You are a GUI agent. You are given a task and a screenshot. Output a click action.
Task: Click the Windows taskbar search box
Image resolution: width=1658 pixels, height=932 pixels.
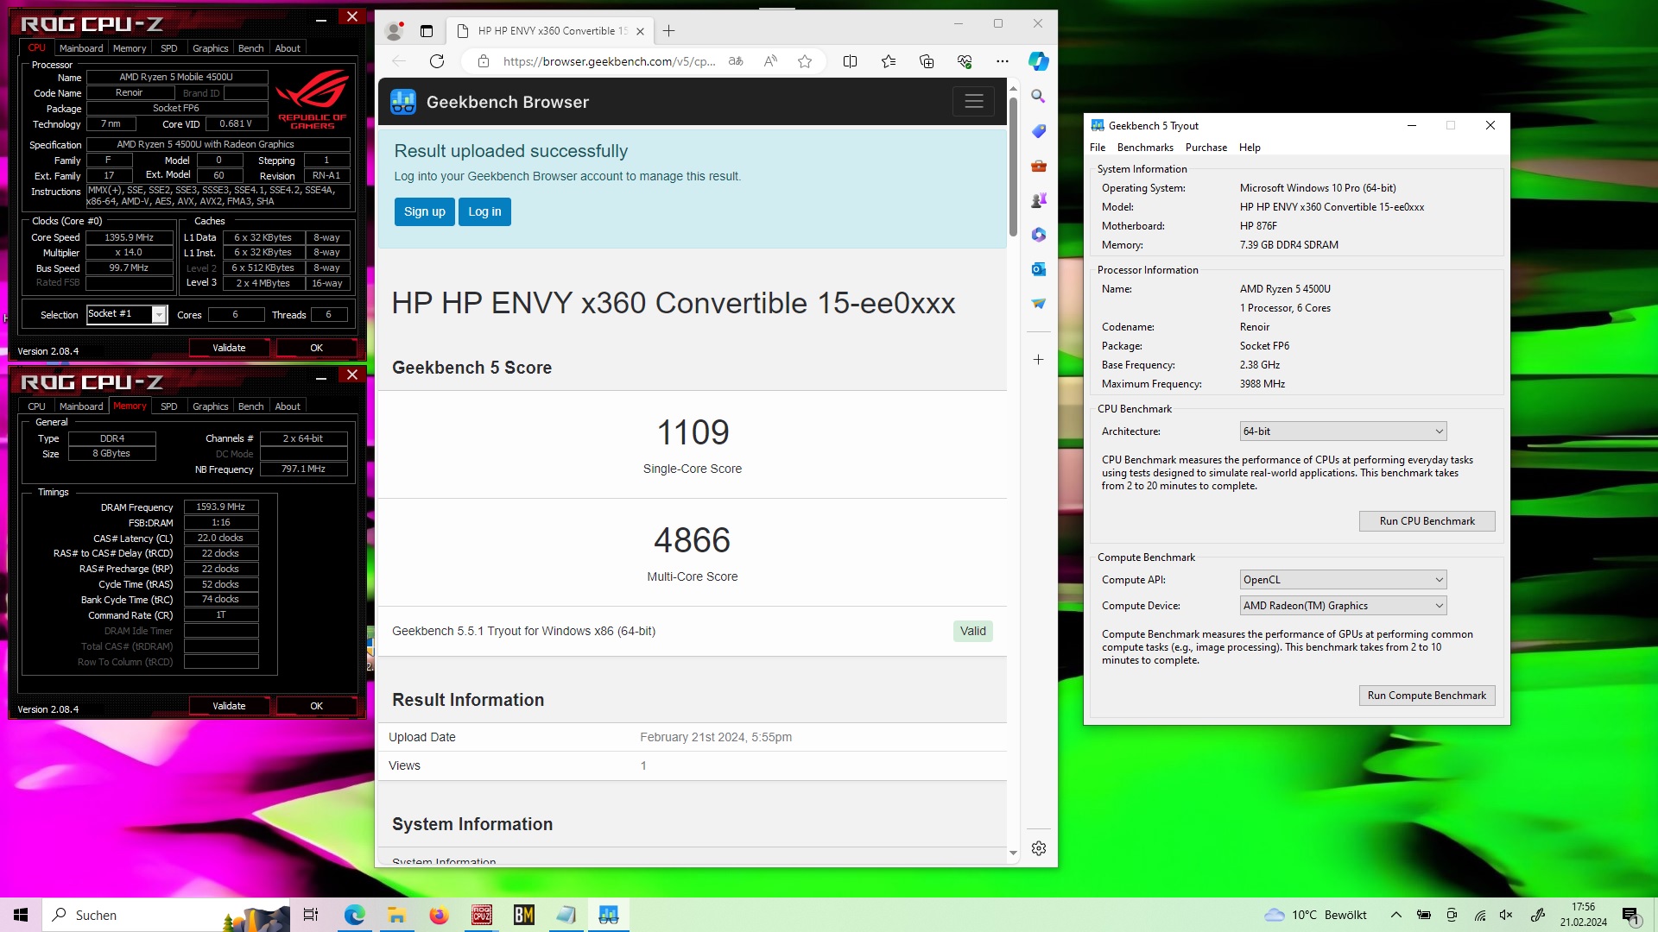[167, 915]
